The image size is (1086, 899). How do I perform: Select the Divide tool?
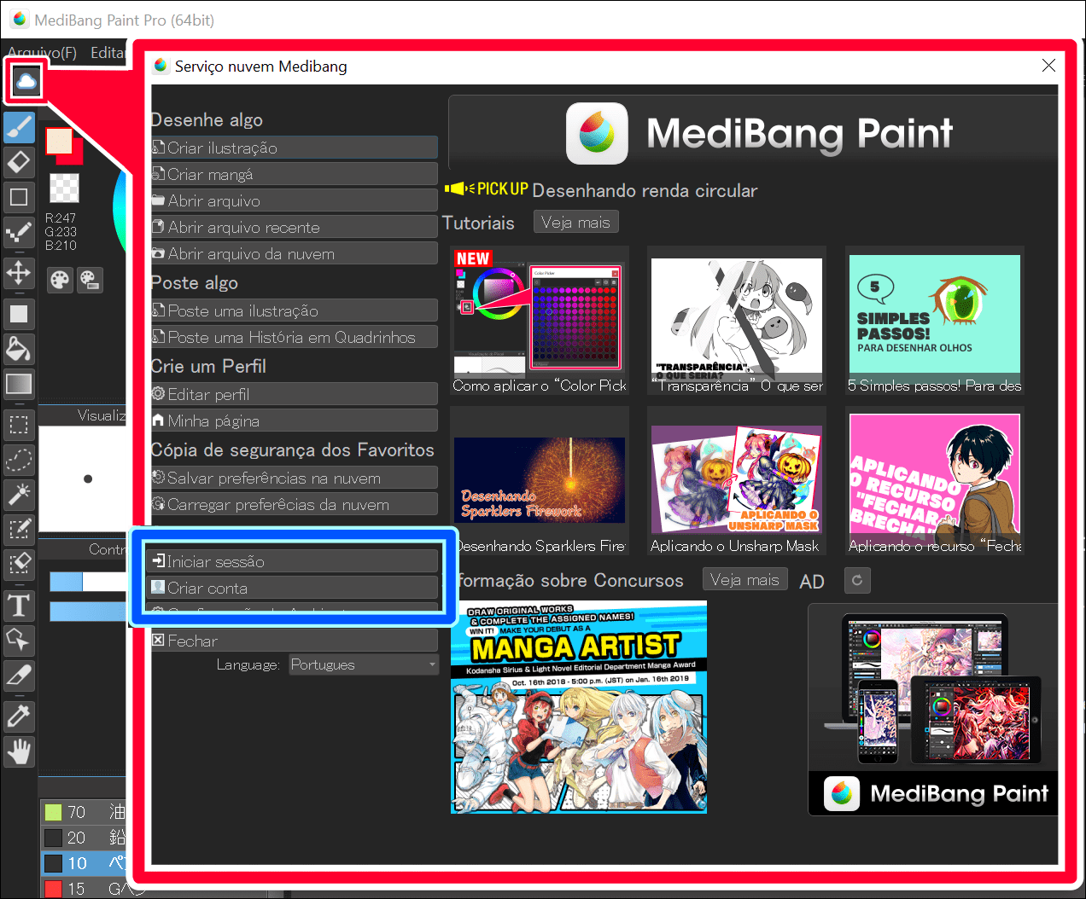19,675
